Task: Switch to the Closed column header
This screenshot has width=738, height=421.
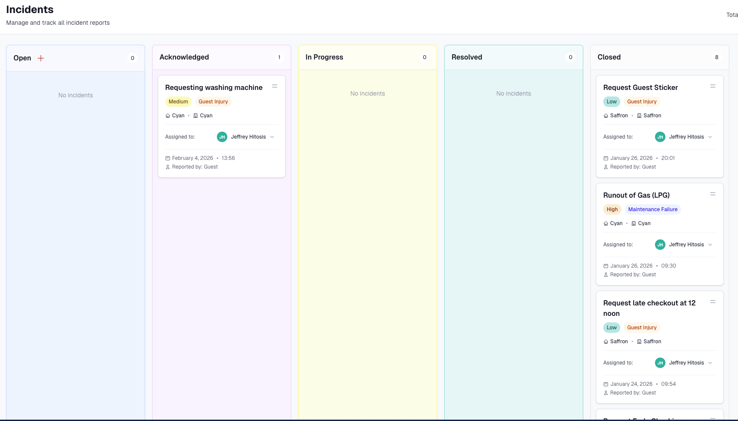Action: (609, 57)
